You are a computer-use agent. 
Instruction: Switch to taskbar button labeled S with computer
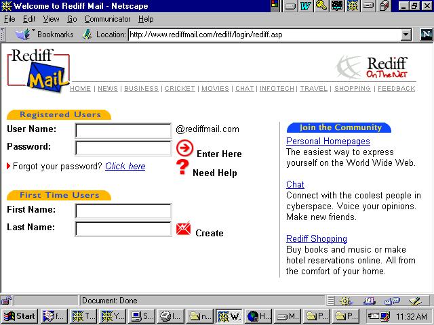(x=142, y=316)
